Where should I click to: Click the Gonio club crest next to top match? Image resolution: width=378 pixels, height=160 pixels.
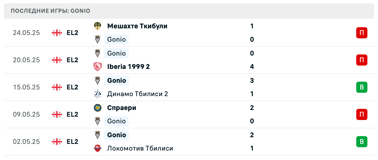[x=97, y=39]
